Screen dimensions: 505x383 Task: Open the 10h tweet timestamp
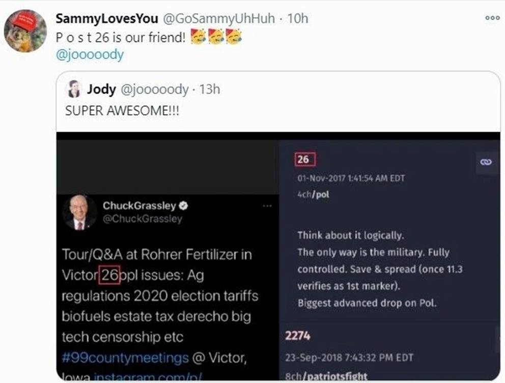pyautogui.click(x=298, y=18)
